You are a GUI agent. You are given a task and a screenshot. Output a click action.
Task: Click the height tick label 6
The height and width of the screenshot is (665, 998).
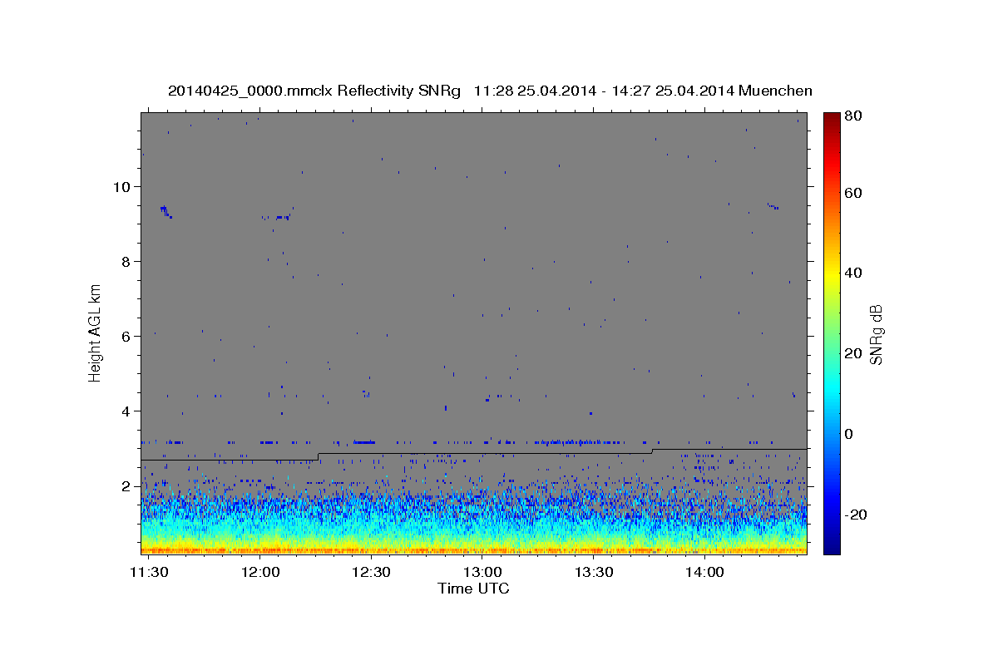126,336
